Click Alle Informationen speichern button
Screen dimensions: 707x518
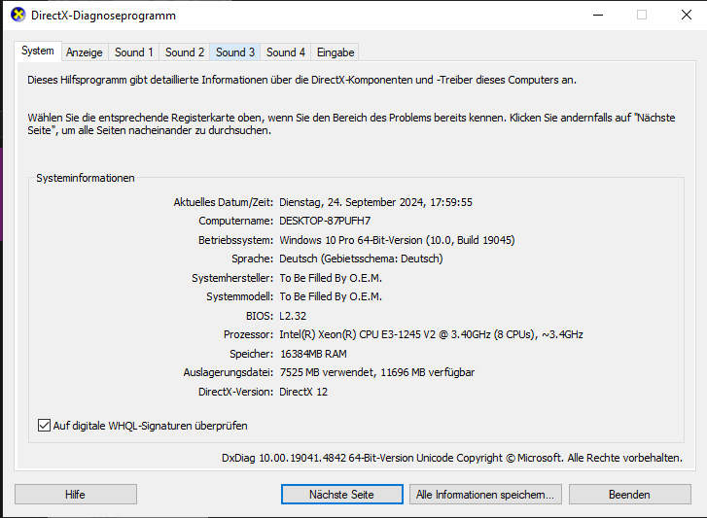(485, 494)
